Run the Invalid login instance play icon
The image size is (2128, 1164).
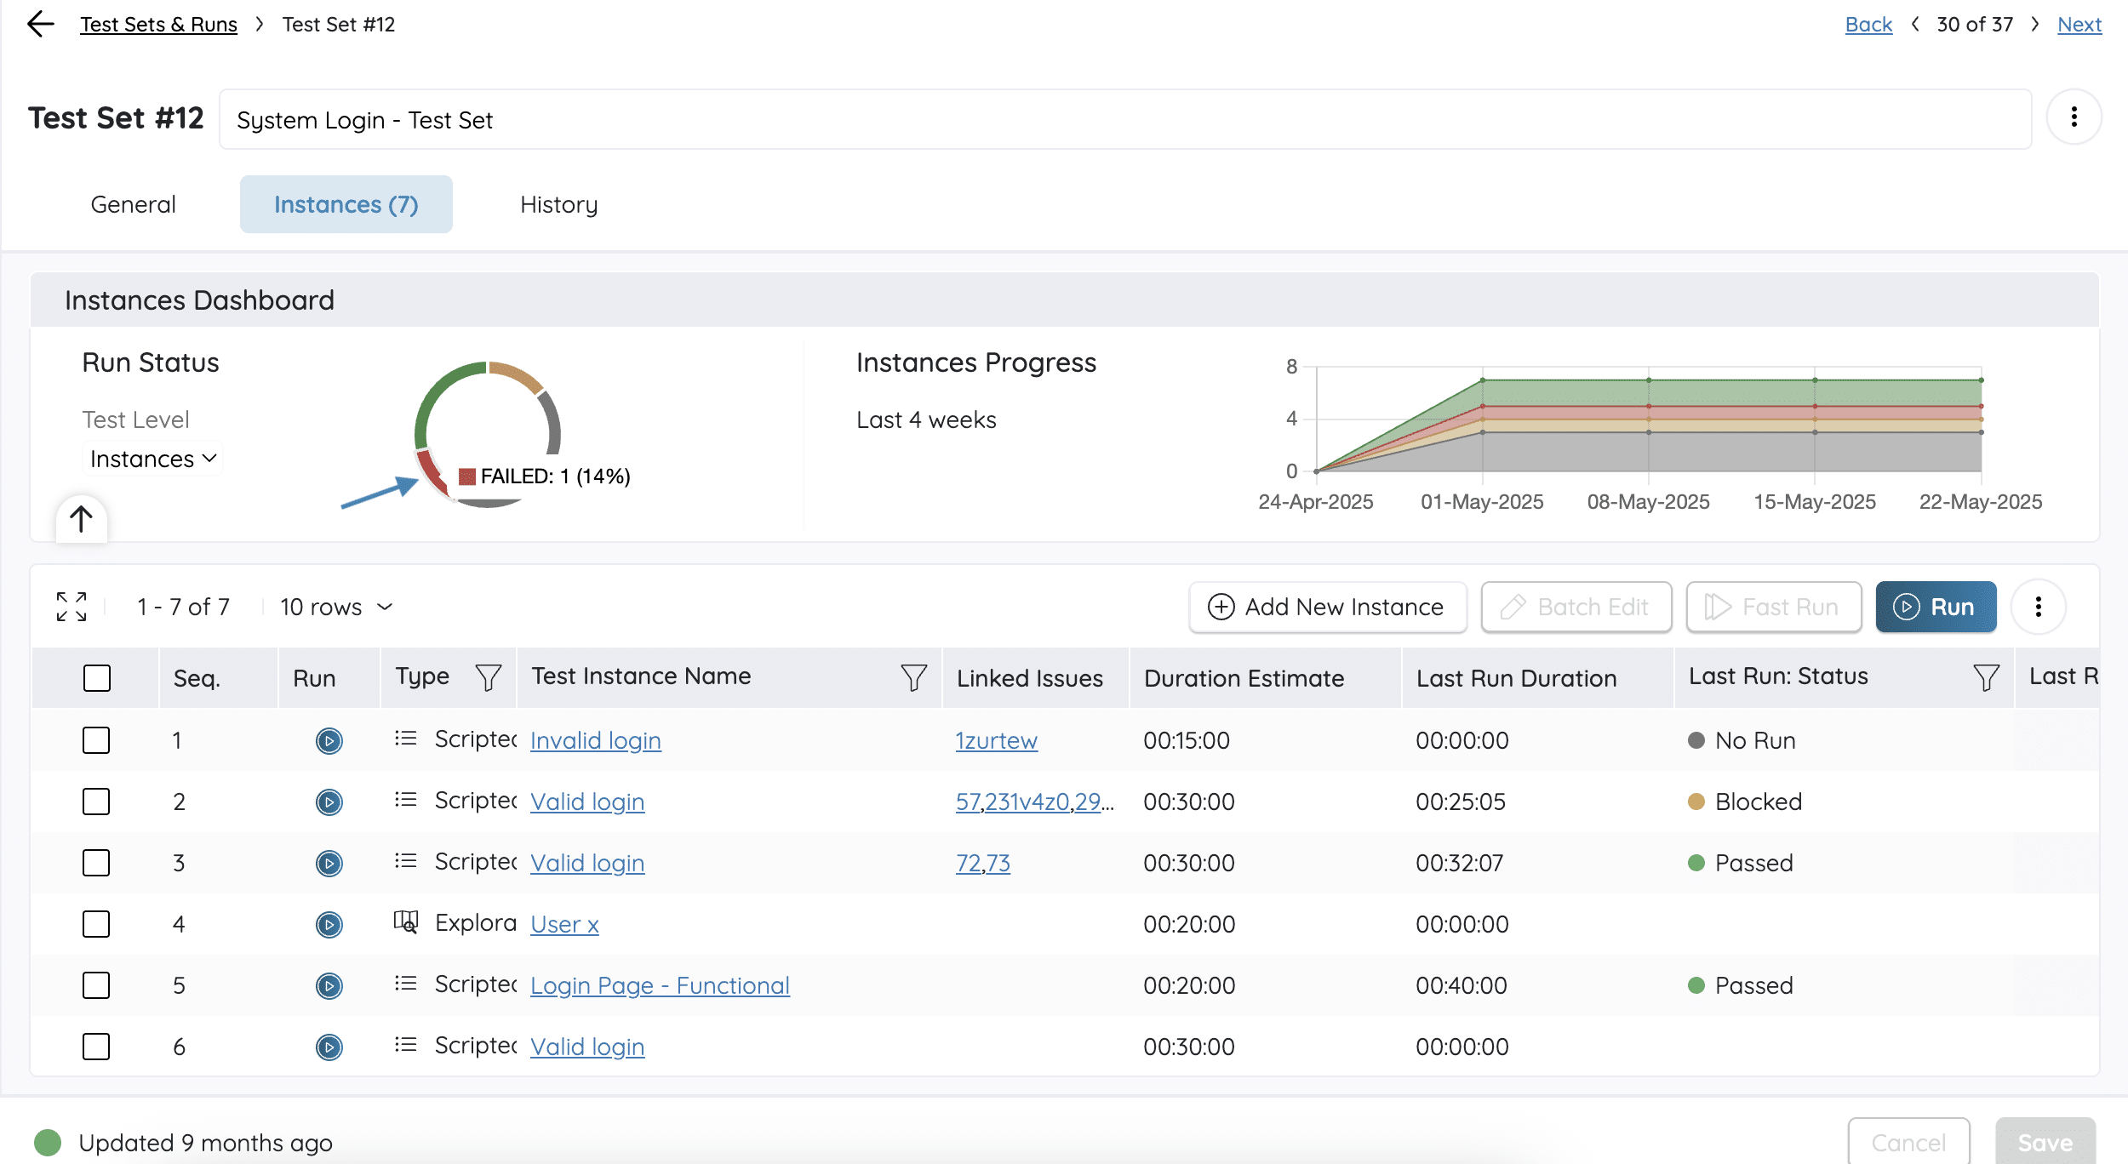click(x=329, y=740)
